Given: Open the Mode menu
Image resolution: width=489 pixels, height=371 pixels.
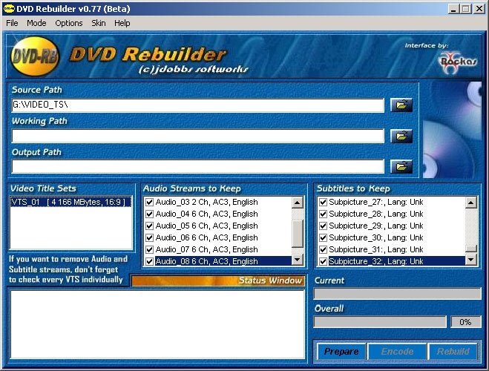Looking at the screenshot, I should 36,23.
